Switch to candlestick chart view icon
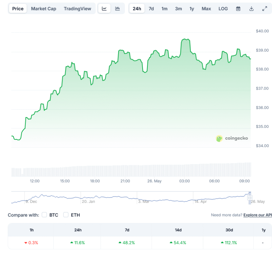This screenshot has width=272, height=257. point(117,8)
